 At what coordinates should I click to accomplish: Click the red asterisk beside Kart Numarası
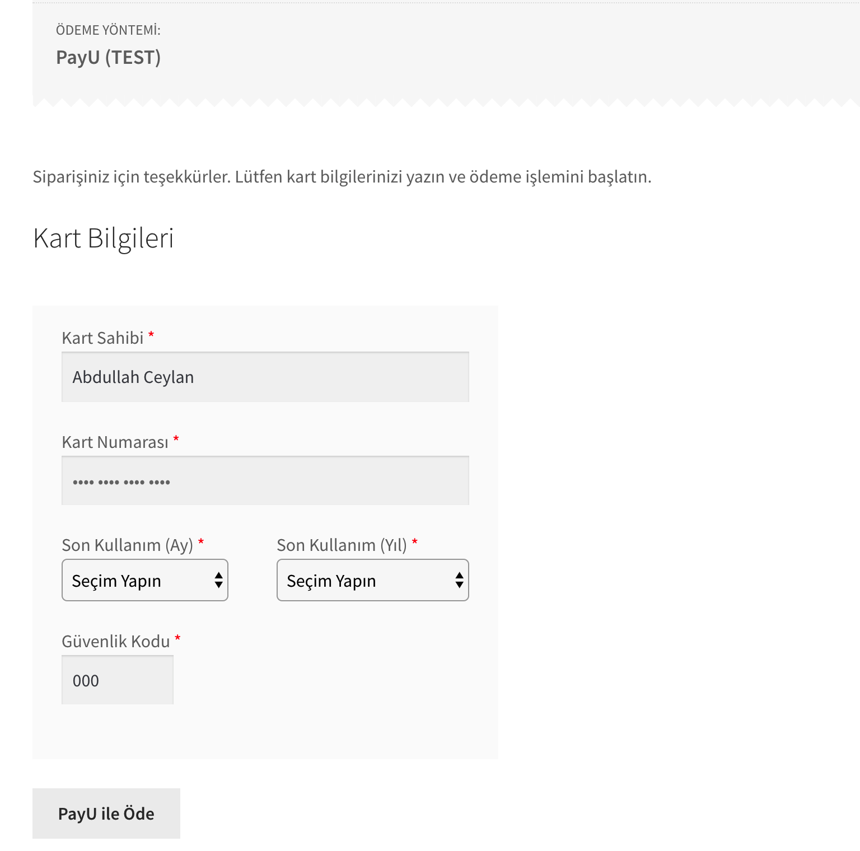(x=176, y=439)
